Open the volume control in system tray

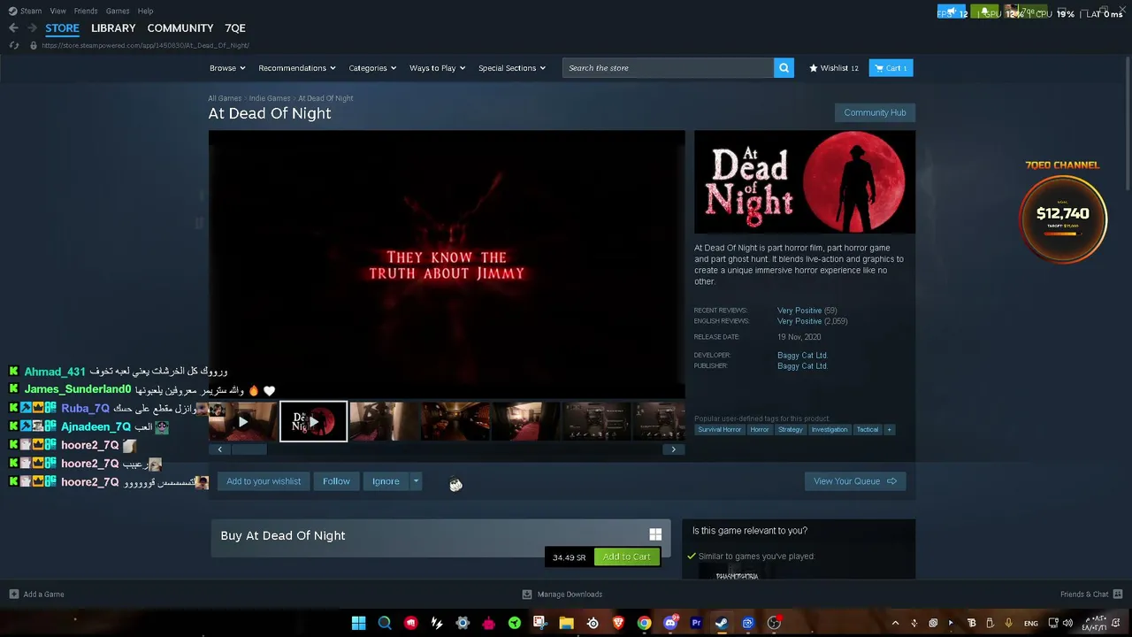(x=1067, y=623)
